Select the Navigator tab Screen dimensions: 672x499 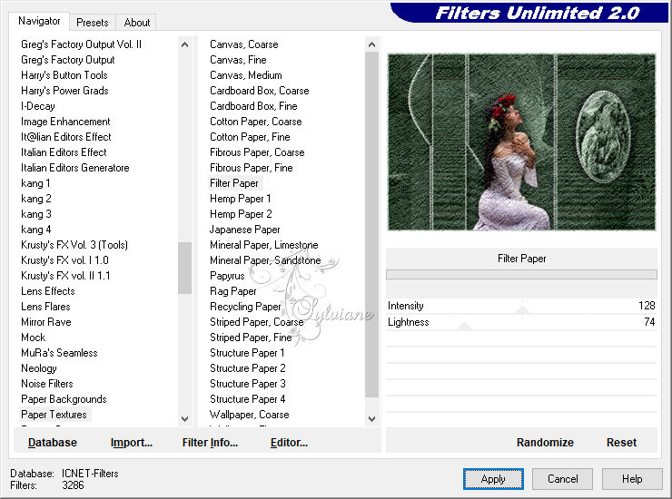point(39,21)
